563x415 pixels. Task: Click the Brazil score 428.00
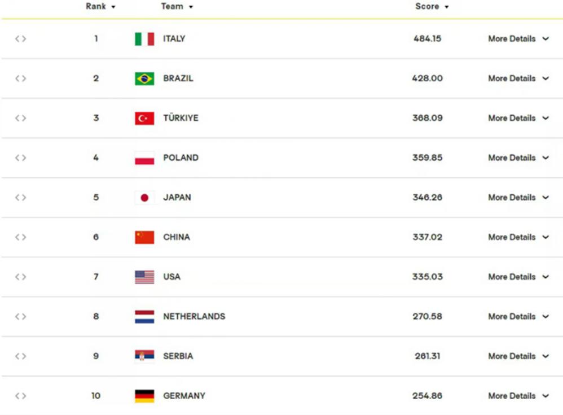coord(427,78)
